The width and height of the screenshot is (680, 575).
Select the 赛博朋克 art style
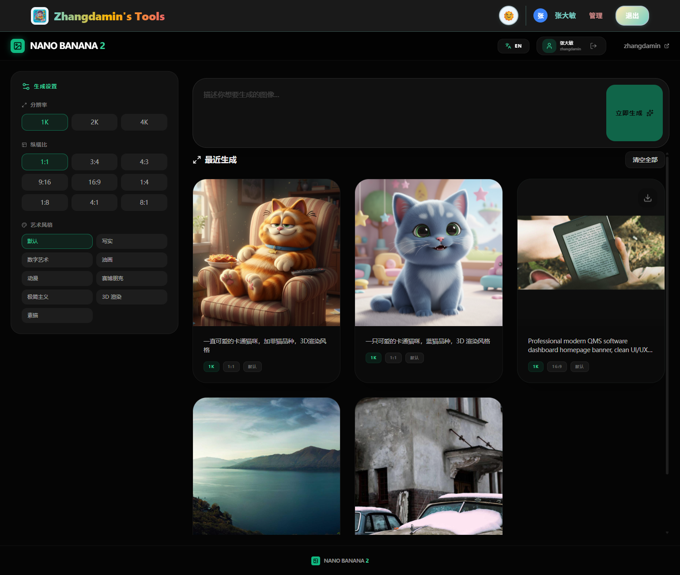point(132,278)
